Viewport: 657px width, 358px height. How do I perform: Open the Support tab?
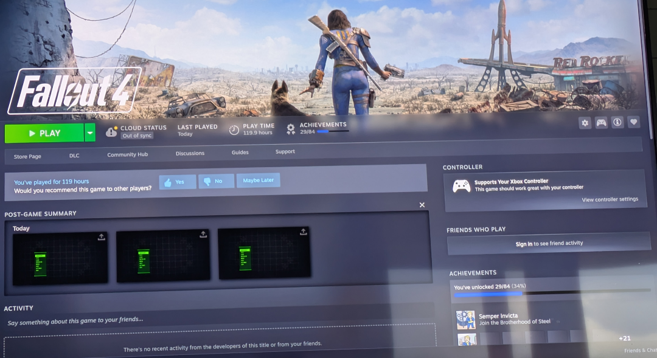(x=285, y=151)
